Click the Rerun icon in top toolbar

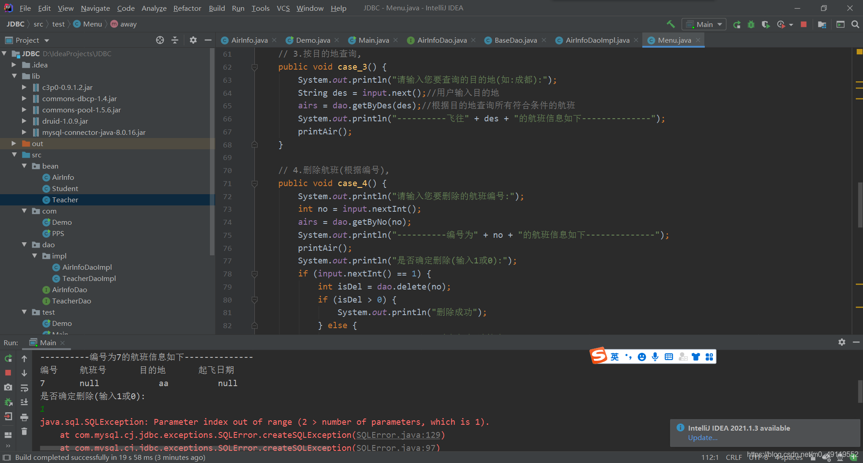737,24
